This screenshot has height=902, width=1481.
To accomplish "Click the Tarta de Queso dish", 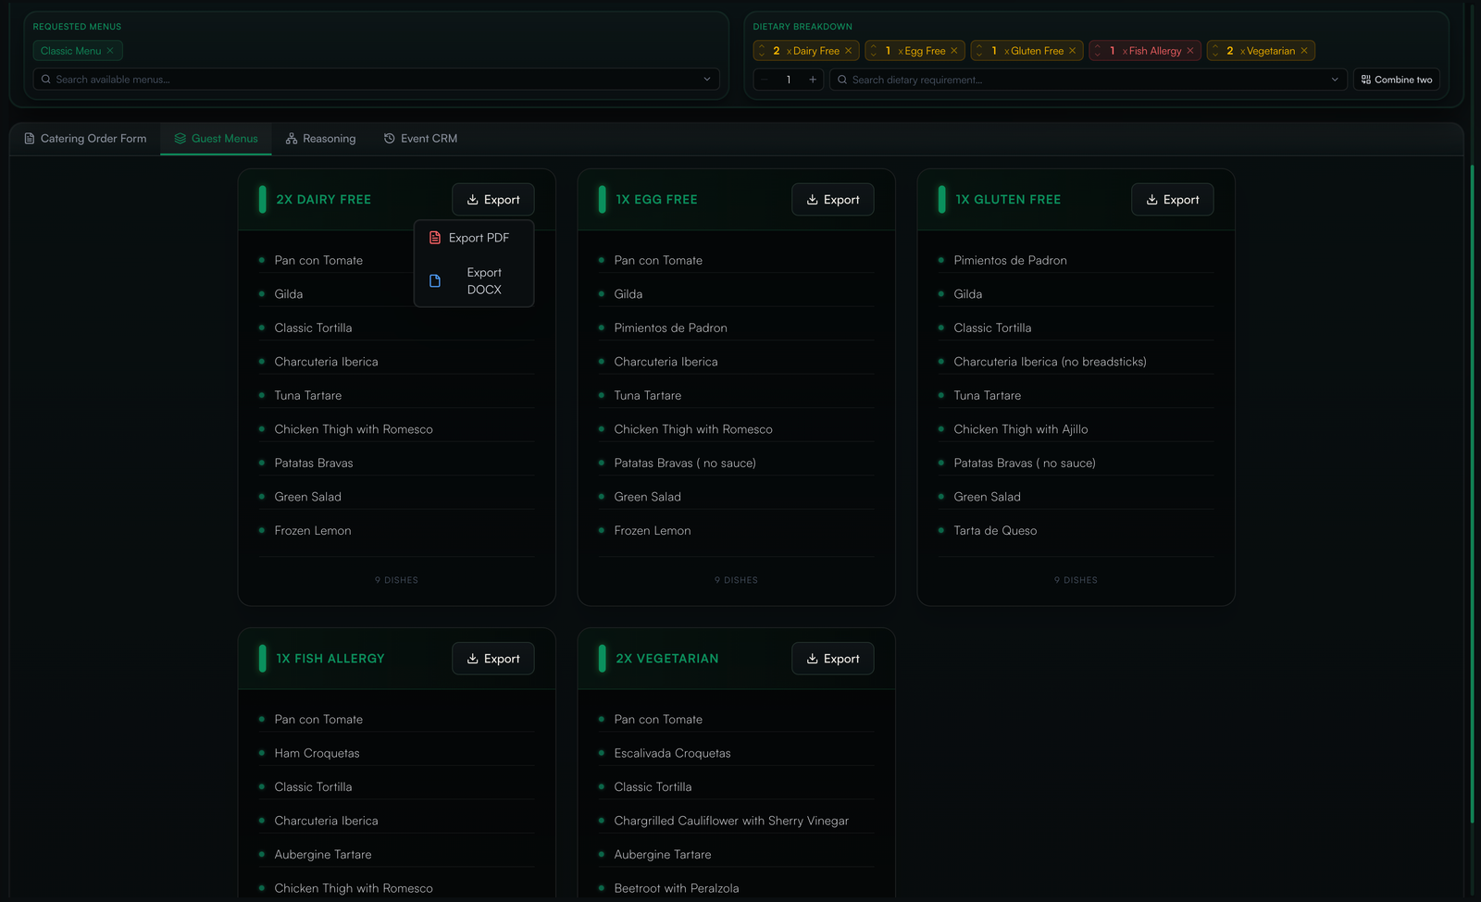I will coord(996,531).
